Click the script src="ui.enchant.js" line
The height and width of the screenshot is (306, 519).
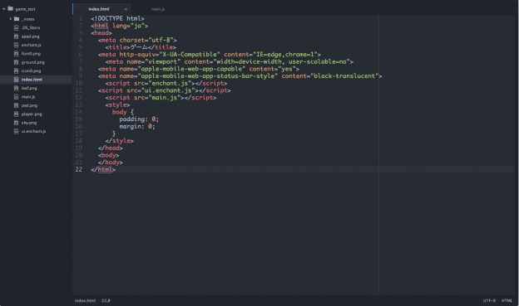[165, 90]
